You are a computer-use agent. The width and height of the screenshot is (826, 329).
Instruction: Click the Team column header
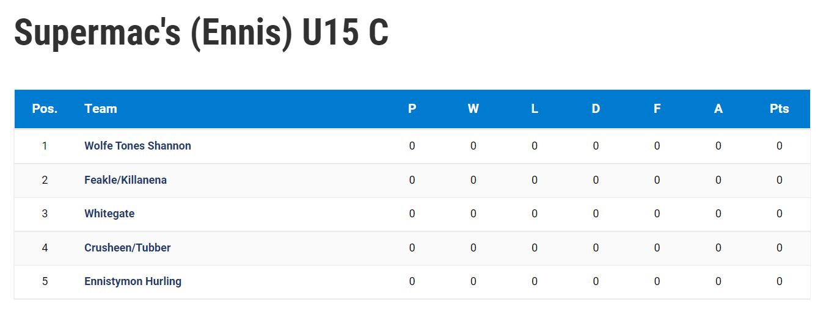(x=101, y=109)
